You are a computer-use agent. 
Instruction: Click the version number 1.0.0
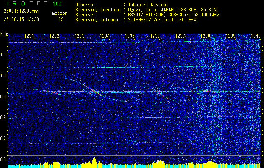57,3
